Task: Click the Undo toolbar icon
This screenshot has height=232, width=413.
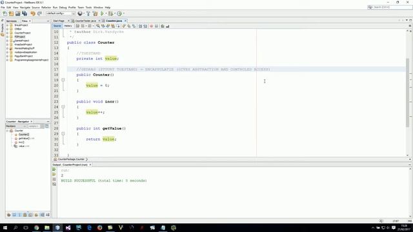Action: (33, 14)
